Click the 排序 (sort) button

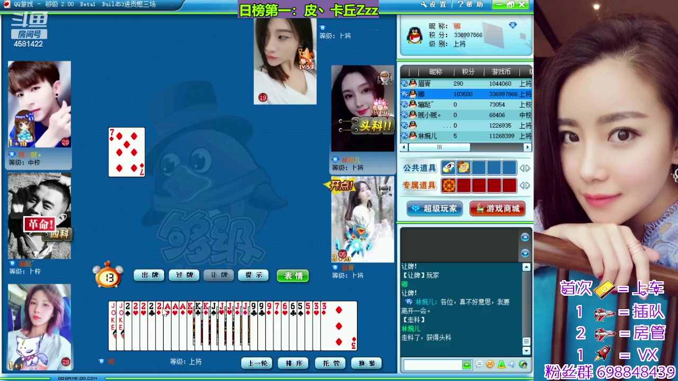(x=294, y=364)
